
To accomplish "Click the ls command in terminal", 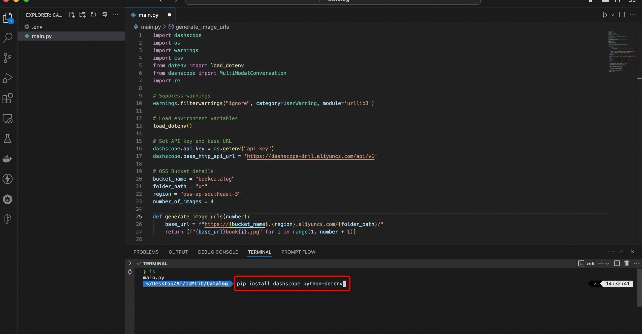I will click(x=152, y=272).
